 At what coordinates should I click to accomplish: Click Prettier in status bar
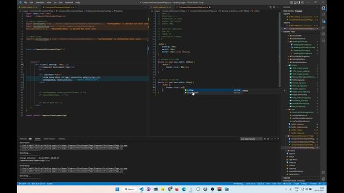pyautogui.click(x=313, y=184)
